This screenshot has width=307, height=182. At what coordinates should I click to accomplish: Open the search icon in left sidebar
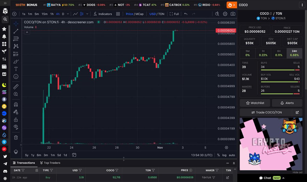[5, 19]
